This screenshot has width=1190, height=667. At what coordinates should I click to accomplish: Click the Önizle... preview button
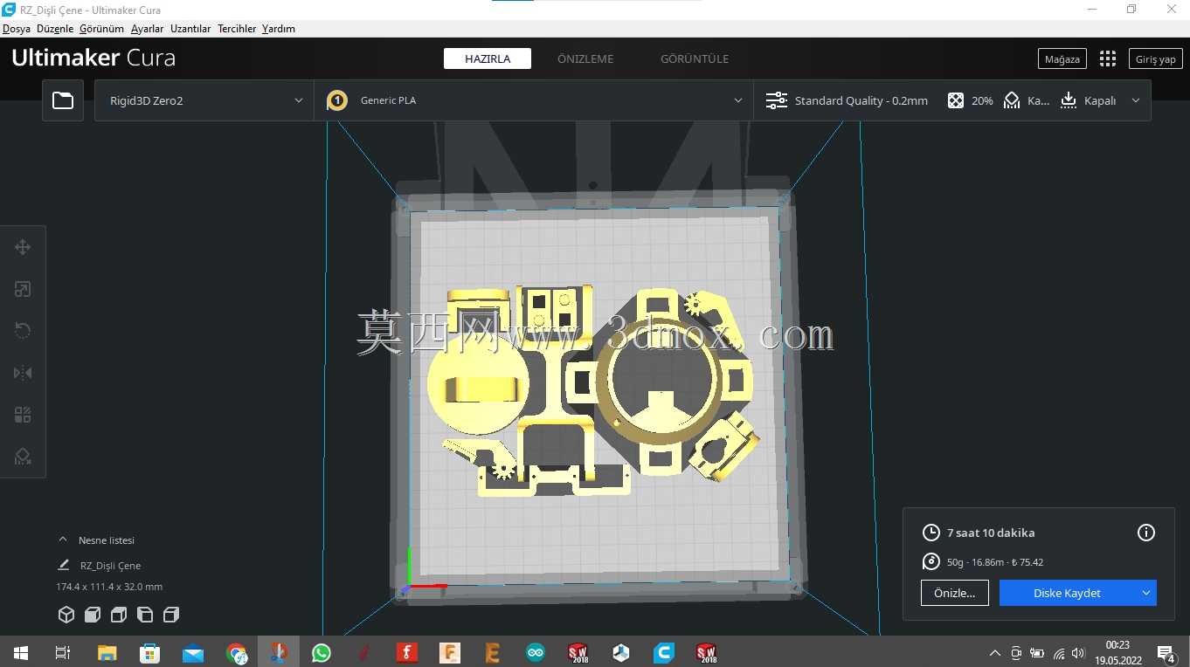tap(954, 593)
